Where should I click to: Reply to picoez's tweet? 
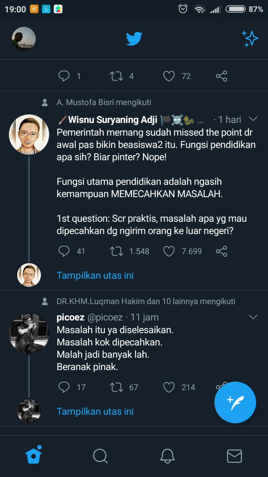pyautogui.click(x=64, y=387)
